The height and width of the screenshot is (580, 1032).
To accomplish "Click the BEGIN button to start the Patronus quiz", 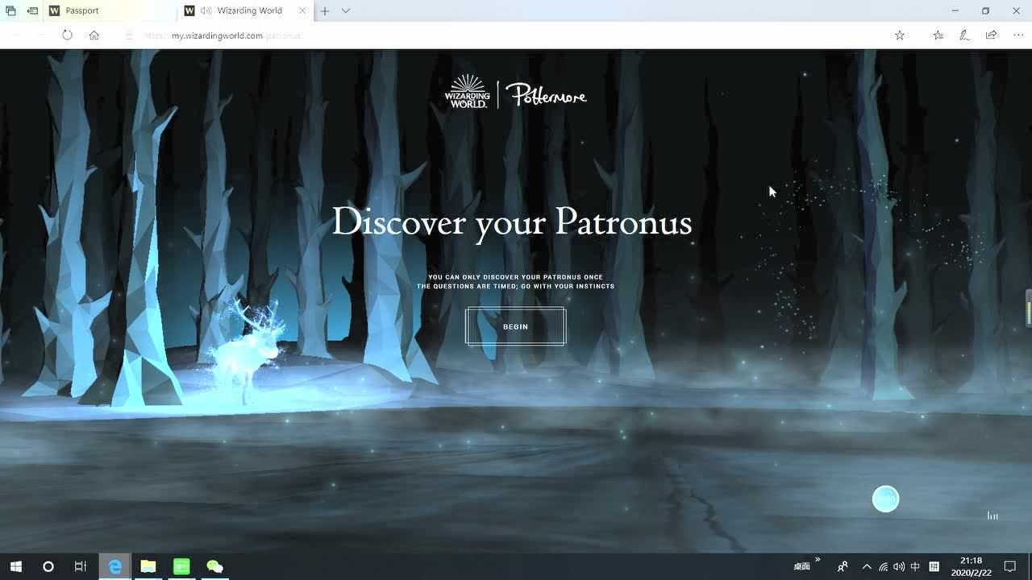I will click(x=515, y=326).
